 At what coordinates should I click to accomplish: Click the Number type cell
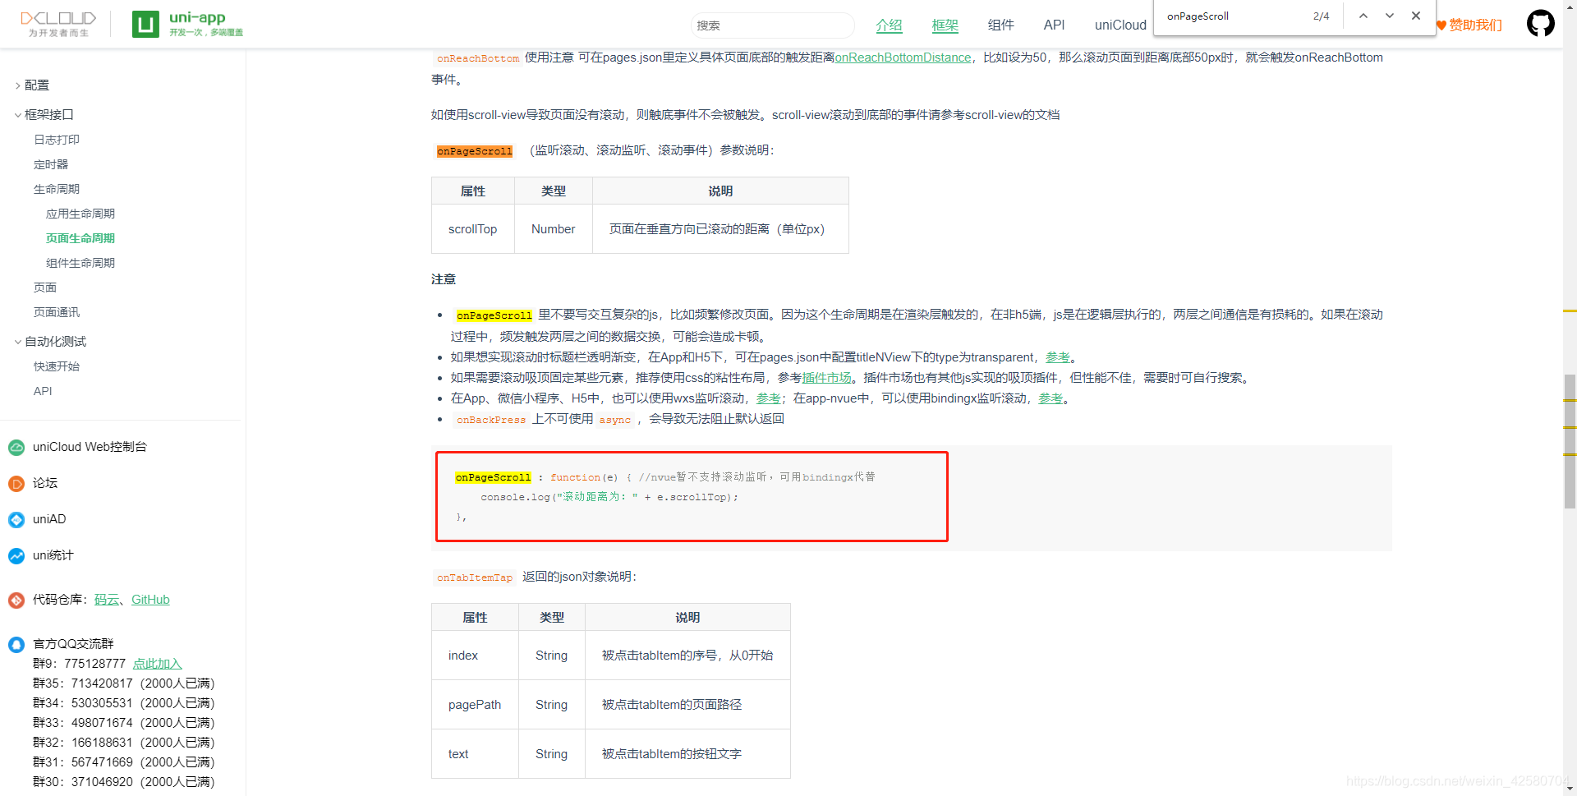click(x=554, y=229)
